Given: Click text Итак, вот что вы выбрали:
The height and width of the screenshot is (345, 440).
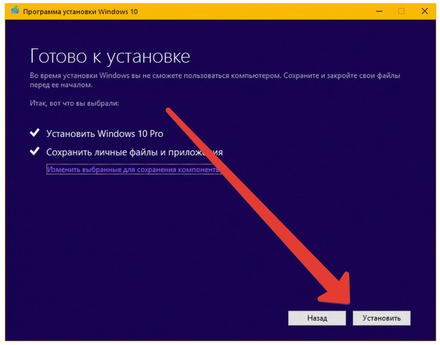Looking at the screenshot, I should coord(74,103).
